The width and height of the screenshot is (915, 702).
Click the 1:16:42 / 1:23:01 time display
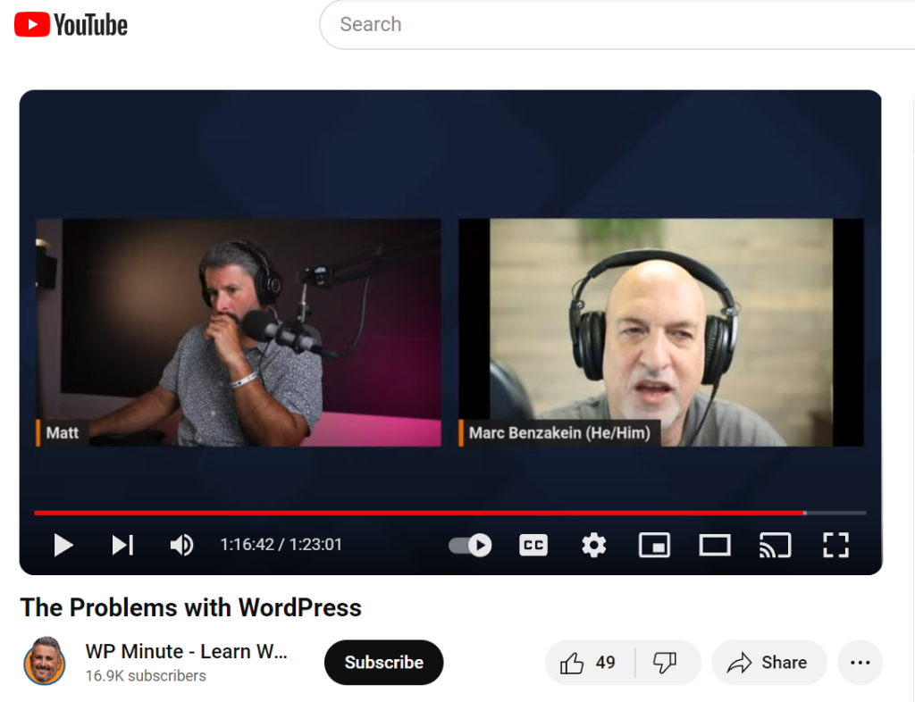click(x=281, y=545)
